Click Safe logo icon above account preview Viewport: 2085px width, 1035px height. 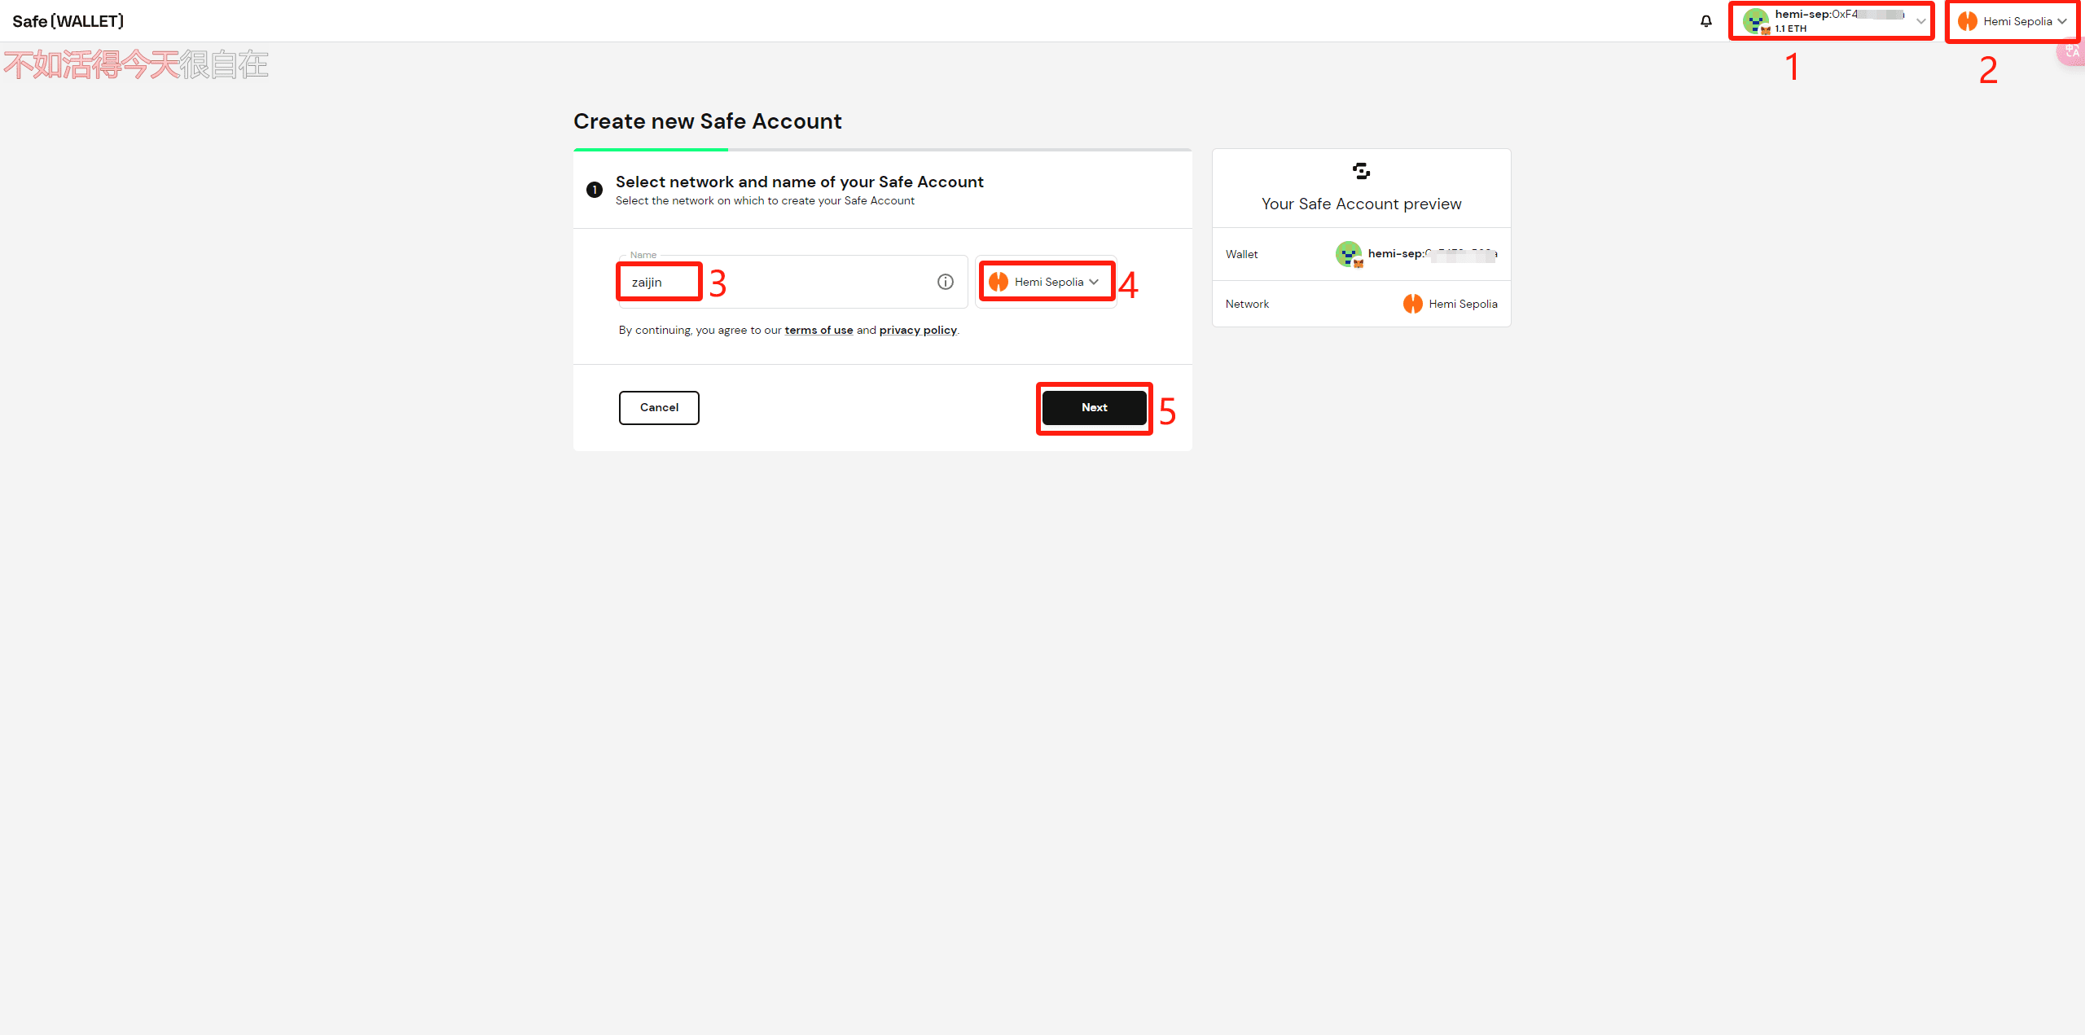point(1361,171)
